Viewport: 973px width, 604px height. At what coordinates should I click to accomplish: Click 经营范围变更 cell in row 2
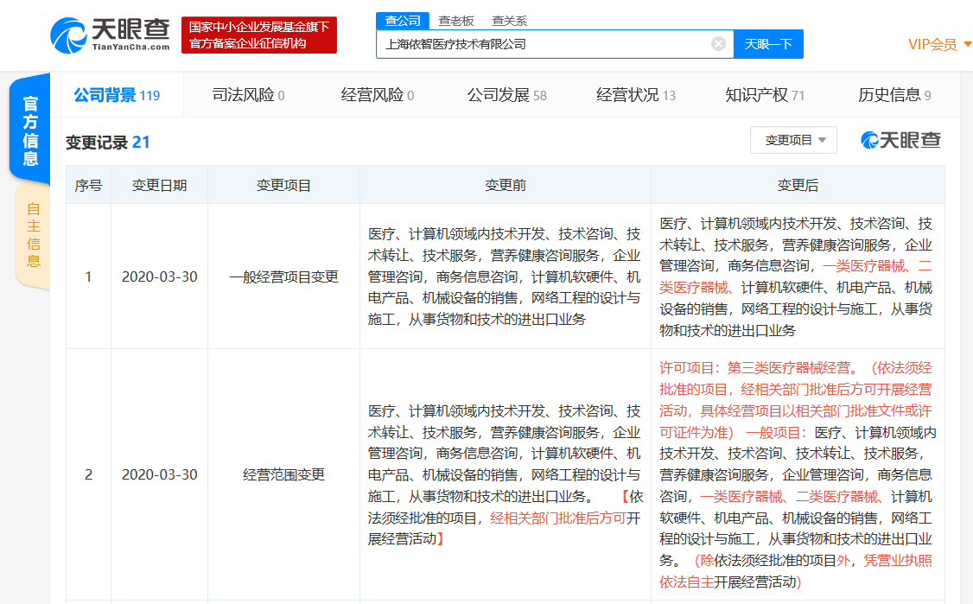tap(283, 475)
